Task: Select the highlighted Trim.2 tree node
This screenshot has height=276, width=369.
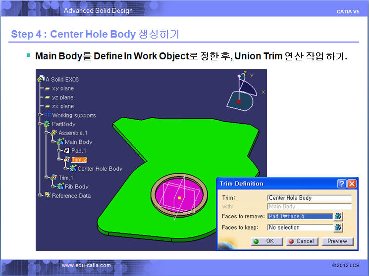Action: coord(79,160)
